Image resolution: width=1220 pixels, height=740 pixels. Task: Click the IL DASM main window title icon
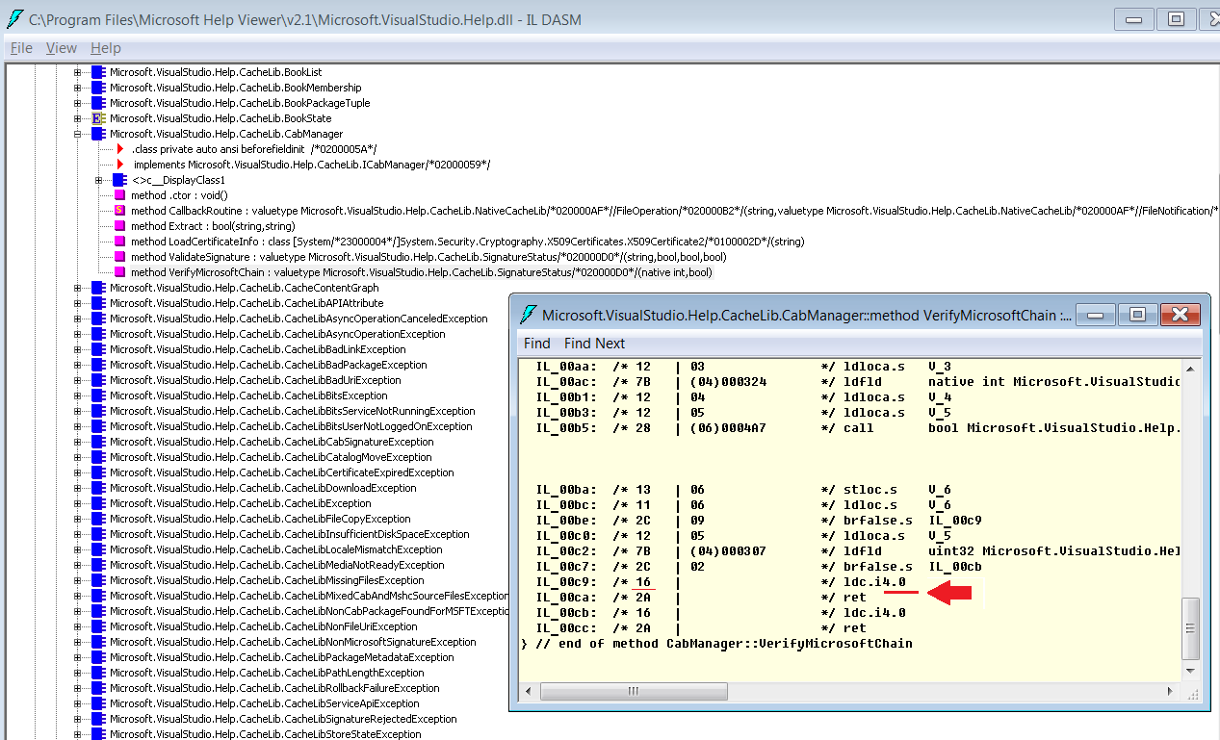click(15, 18)
